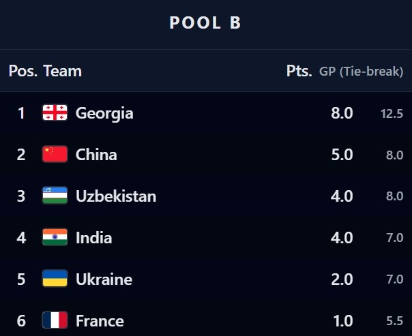Click the China flag icon

point(55,155)
